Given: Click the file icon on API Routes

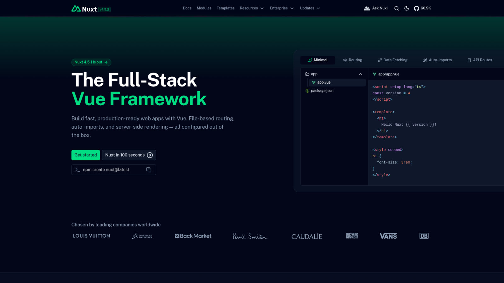Looking at the screenshot, I should 469,60.
